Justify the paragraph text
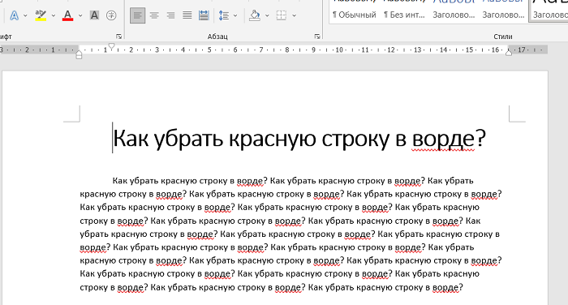This screenshot has width=568, height=305. [187, 15]
